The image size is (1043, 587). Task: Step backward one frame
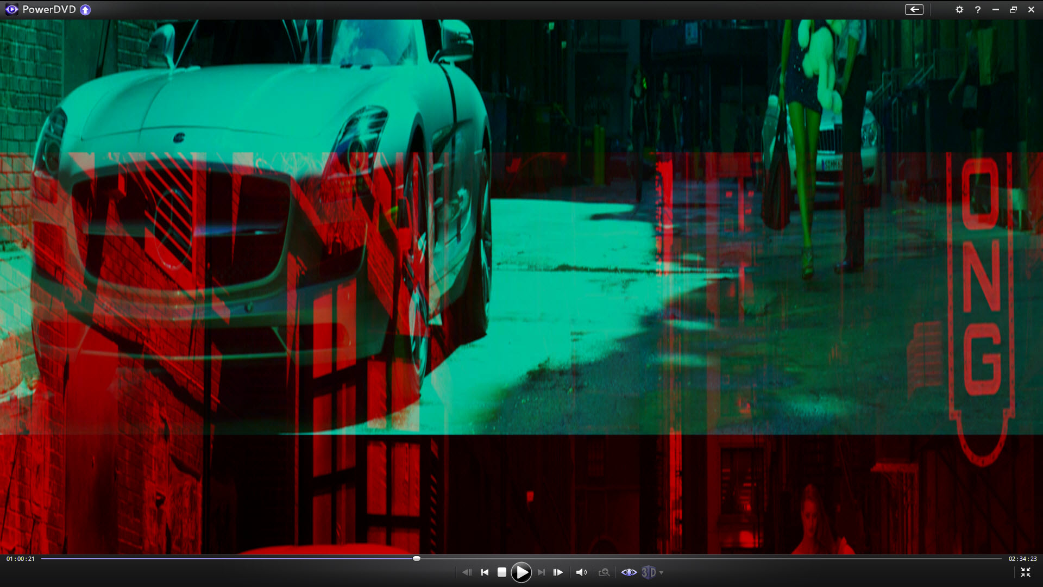pos(467,572)
